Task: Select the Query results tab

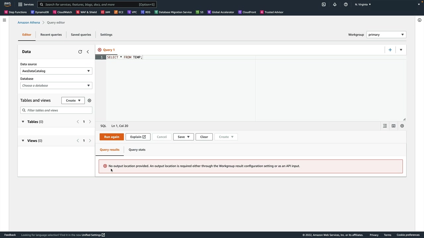Action: click(x=110, y=150)
